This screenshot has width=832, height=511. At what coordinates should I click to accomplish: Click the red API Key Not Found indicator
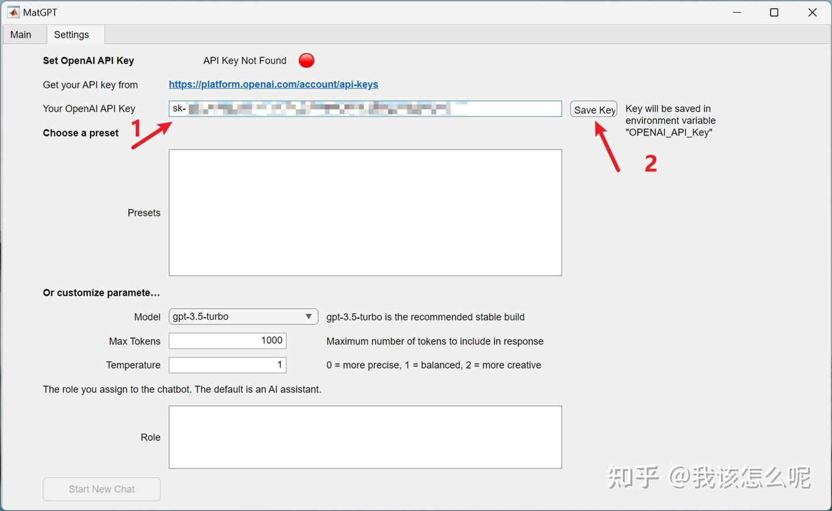click(x=306, y=60)
